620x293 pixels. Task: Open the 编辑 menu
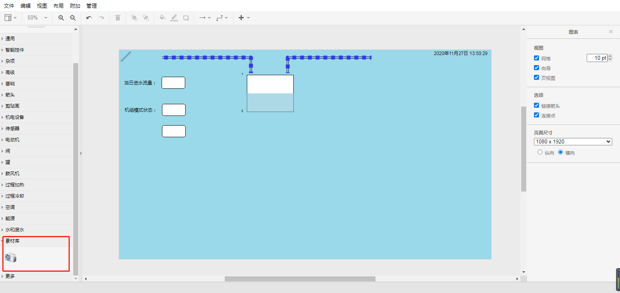pyautogui.click(x=26, y=6)
